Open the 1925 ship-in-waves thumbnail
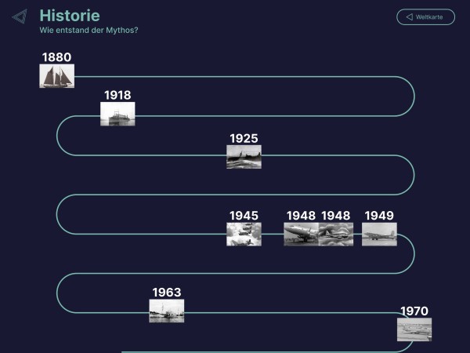Viewport: 470px width, 353px height. [x=244, y=157]
